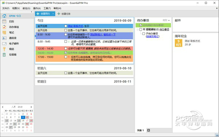
Task: Click the 周年纪念 panel heading
Action: (181, 36)
